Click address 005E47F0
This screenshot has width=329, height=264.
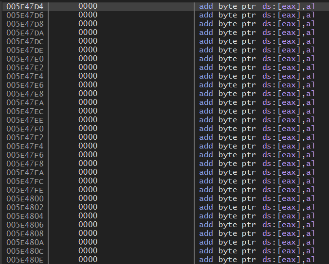pos(25,129)
